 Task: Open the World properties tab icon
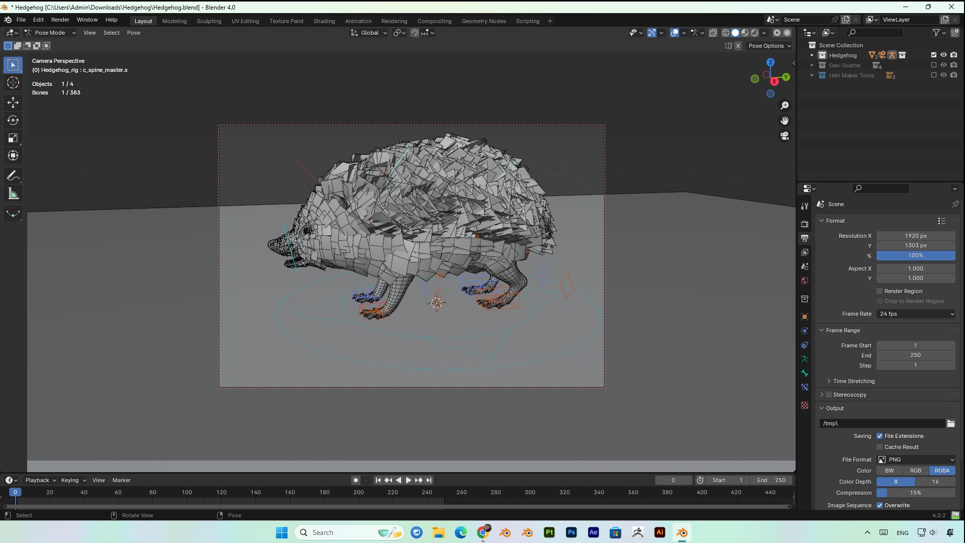click(805, 281)
